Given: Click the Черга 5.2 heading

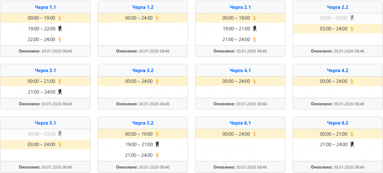Looking at the screenshot, I should 143,123.
